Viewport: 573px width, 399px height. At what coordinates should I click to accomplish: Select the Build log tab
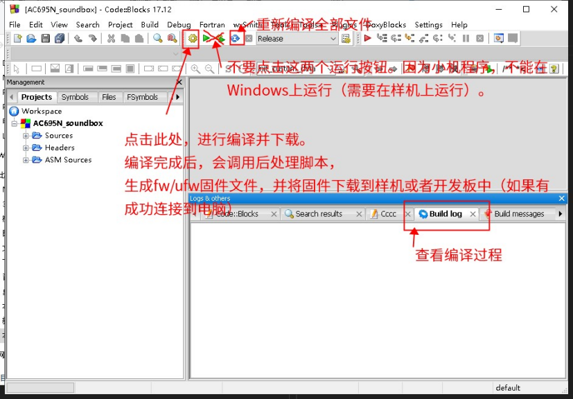pyautogui.click(x=446, y=214)
